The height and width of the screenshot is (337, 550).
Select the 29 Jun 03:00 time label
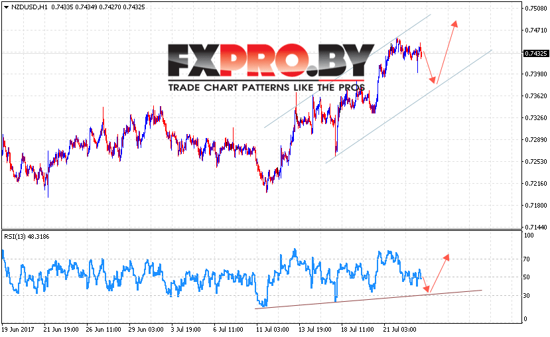coord(146,329)
